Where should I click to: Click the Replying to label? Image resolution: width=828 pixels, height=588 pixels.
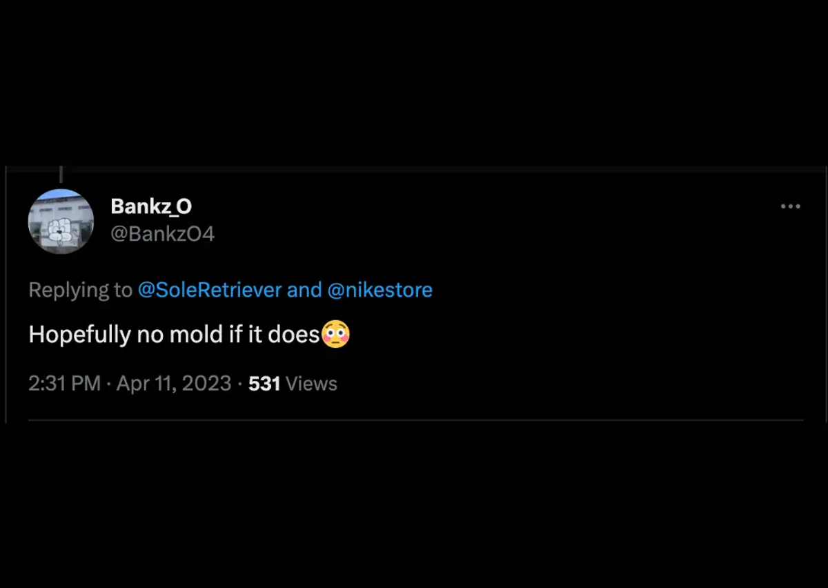pos(80,290)
